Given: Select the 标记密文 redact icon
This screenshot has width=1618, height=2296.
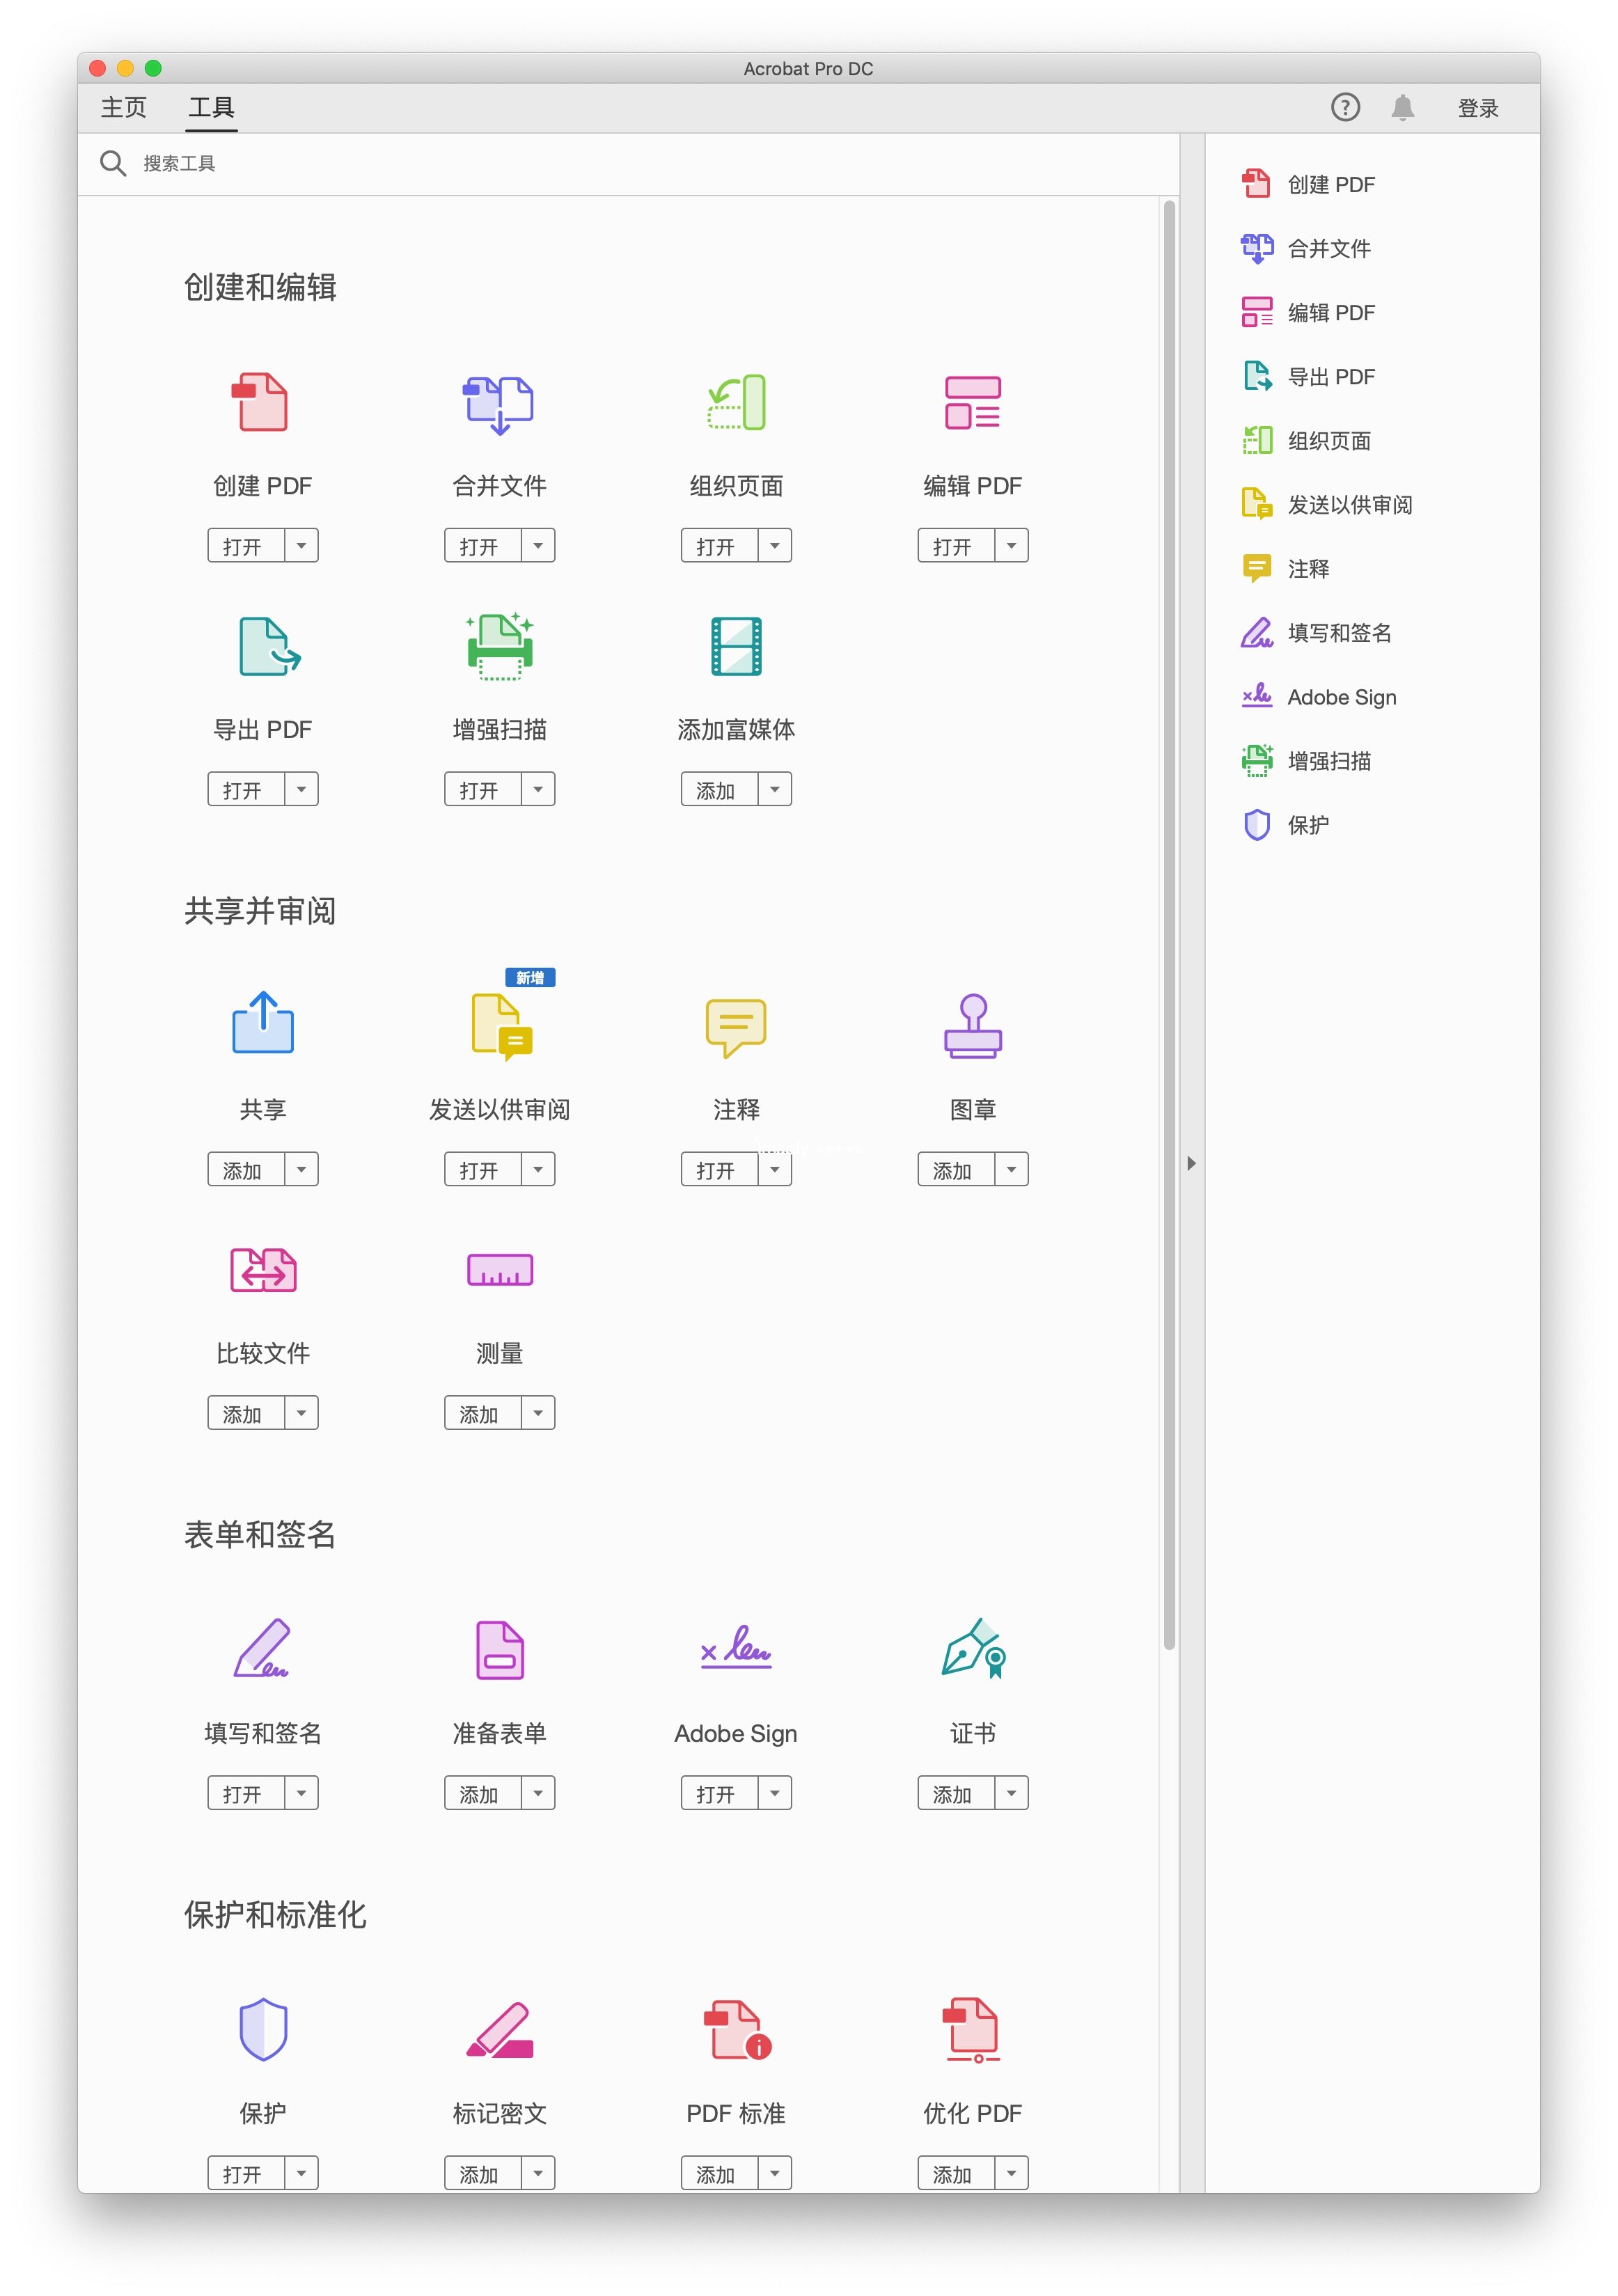Looking at the screenshot, I should click(x=499, y=2029).
